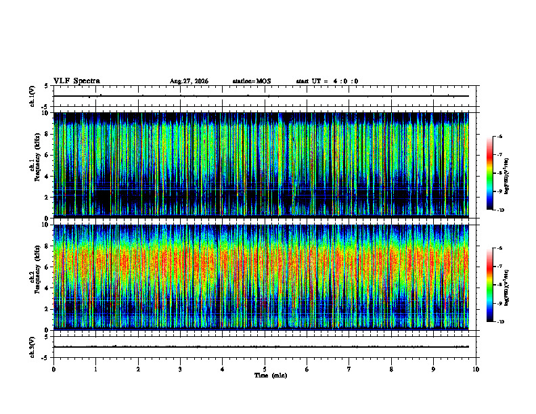
Task: Click the 'ch.3(V)' axis label at bottom
Action: pos(32,347)
